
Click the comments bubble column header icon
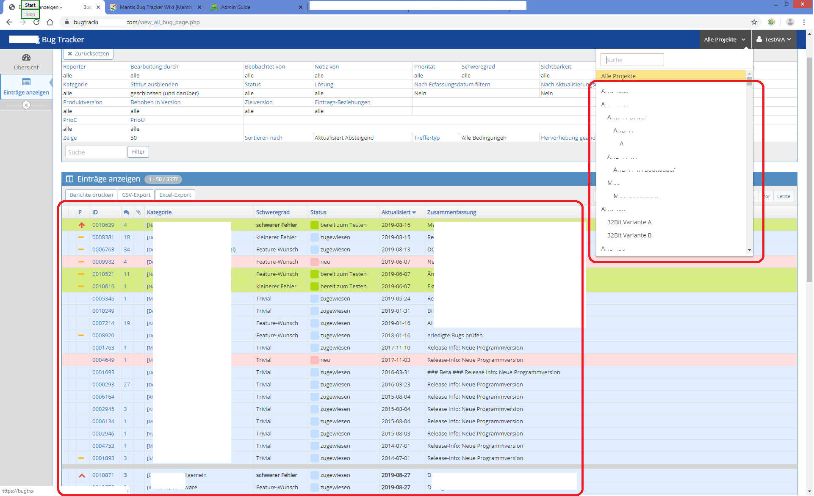[x=126, y=212]
